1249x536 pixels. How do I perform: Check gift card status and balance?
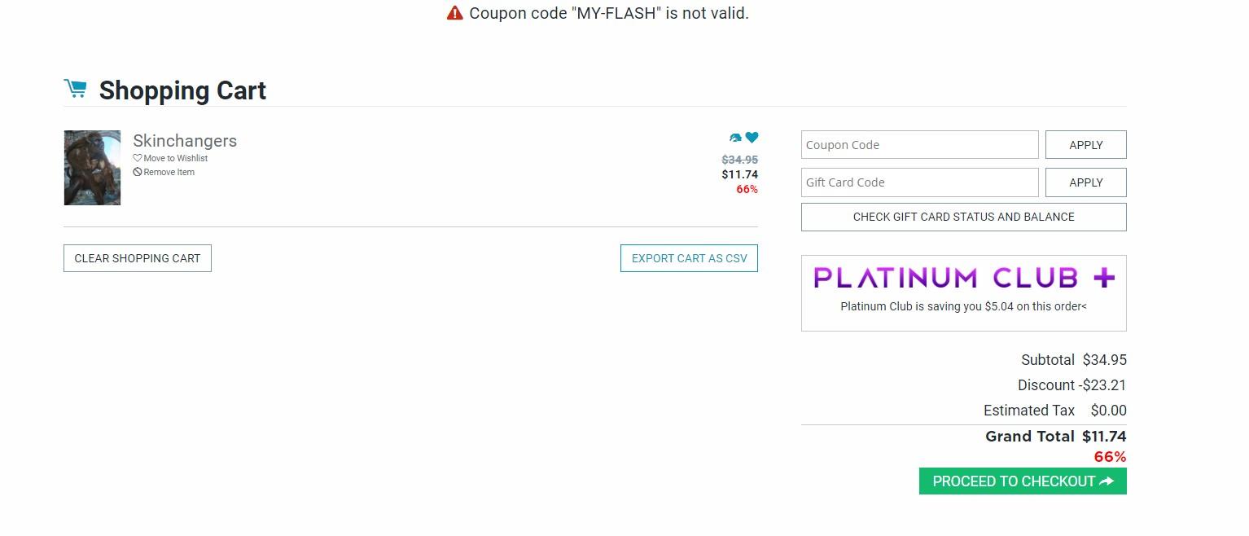pyautogui.click(x=963, y=217)
